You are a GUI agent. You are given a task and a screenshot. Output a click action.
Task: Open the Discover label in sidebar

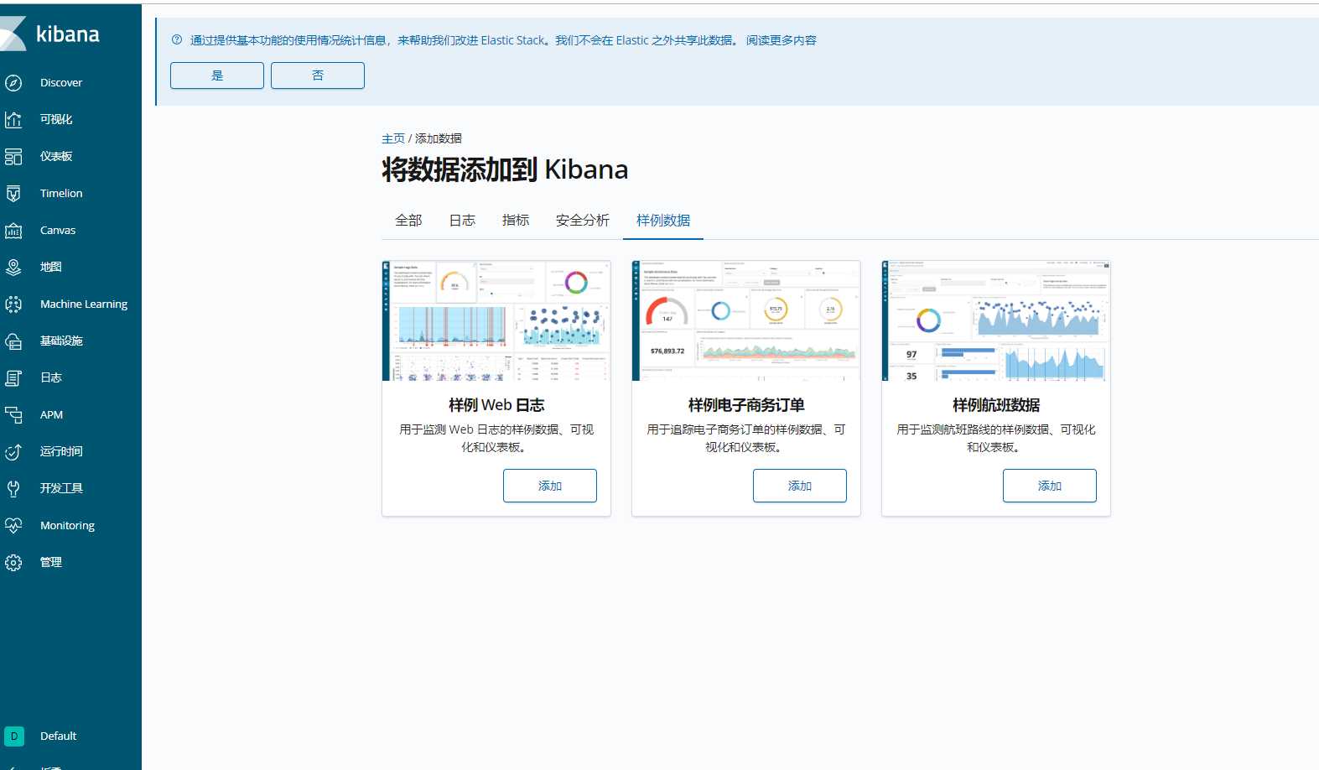pyautogui.click(x=61, y=82)
